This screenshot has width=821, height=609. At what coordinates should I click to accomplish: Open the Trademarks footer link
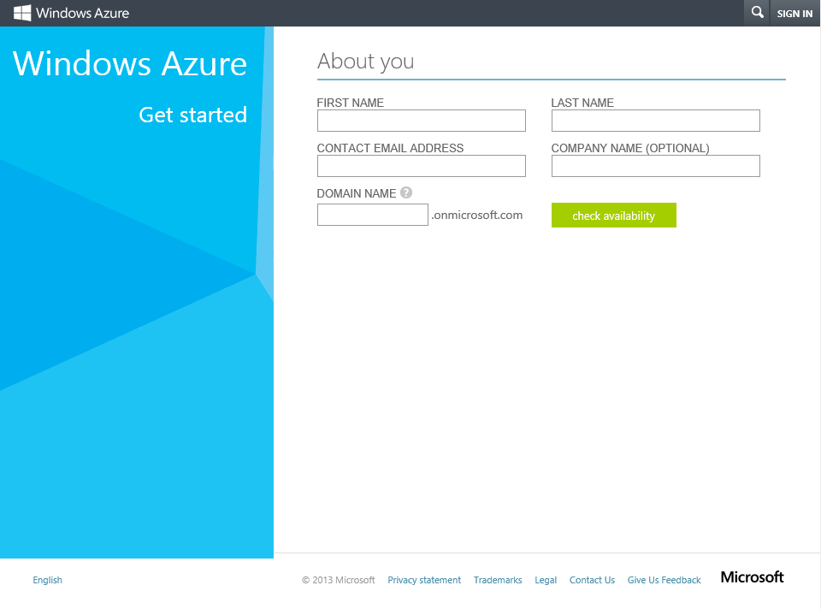(498, 580)
